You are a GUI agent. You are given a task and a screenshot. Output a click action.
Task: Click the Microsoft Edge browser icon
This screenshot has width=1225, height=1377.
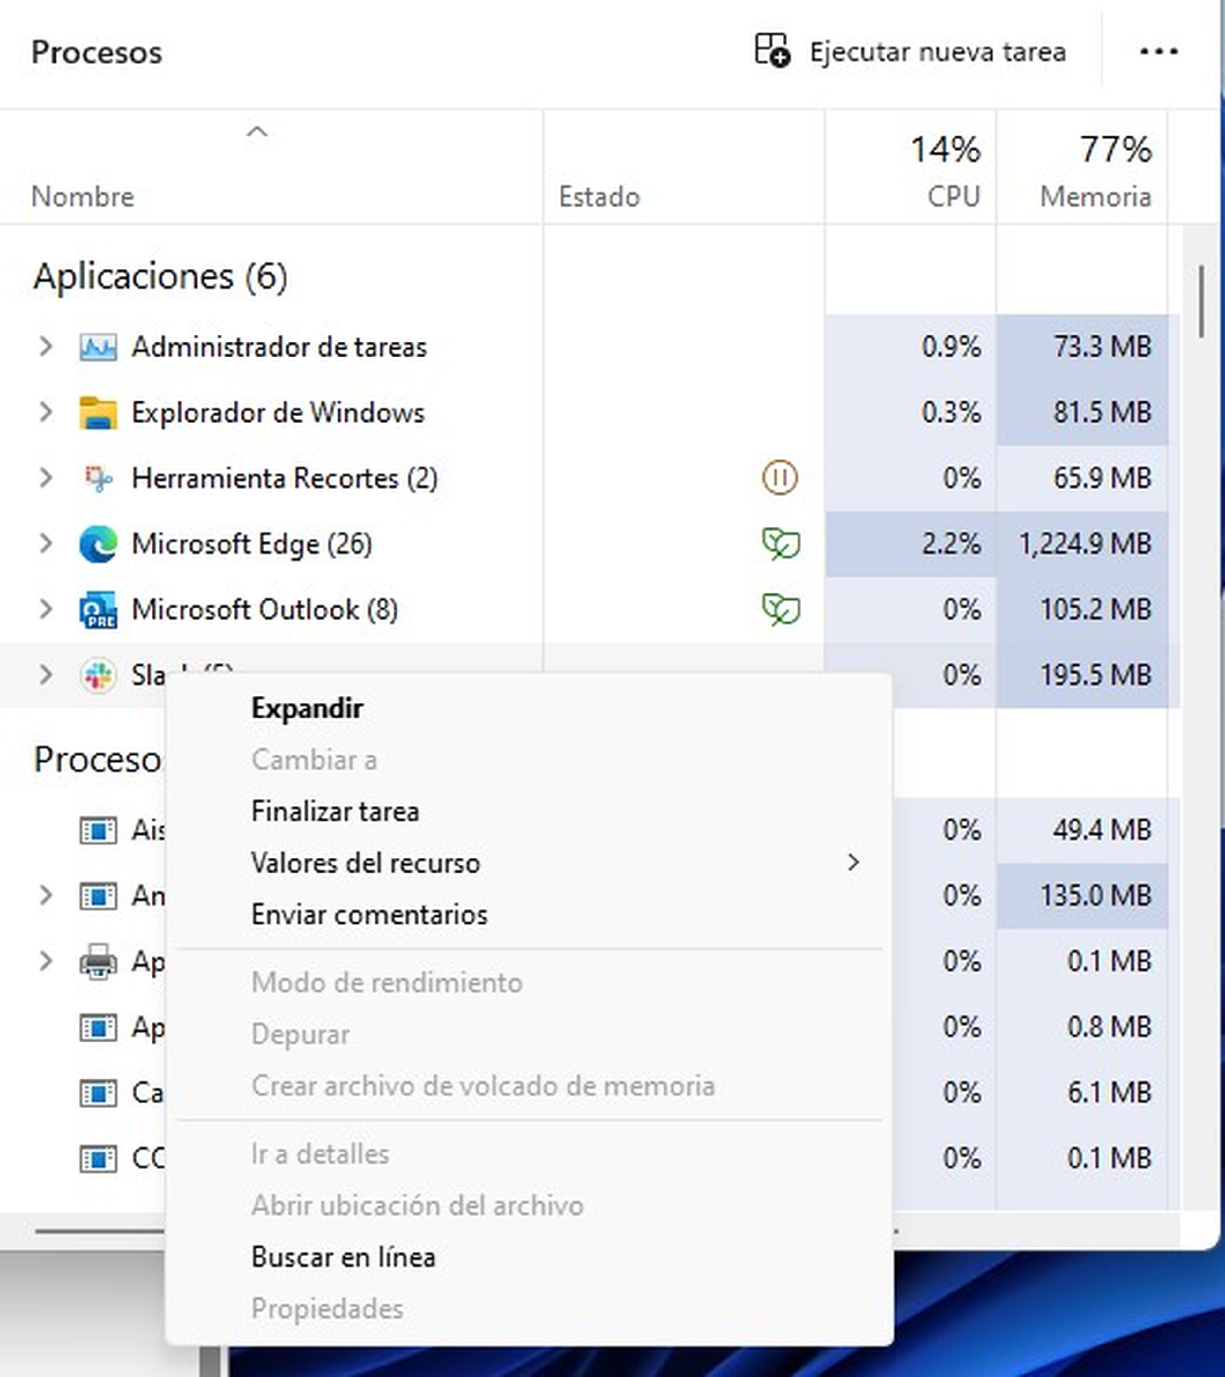[x=98, y=544]
